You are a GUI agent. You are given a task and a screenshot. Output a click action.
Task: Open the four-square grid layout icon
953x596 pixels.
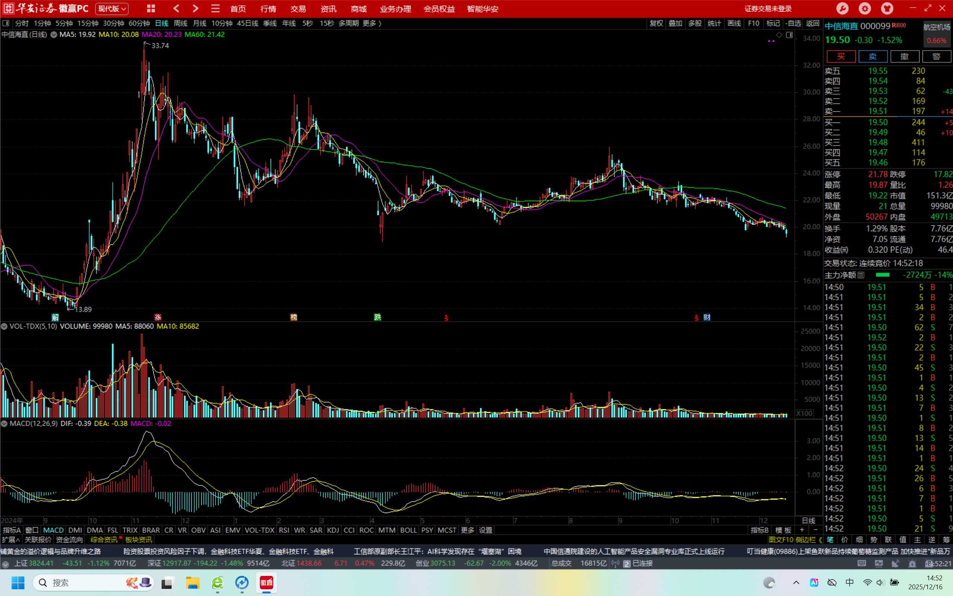point(151,8)
